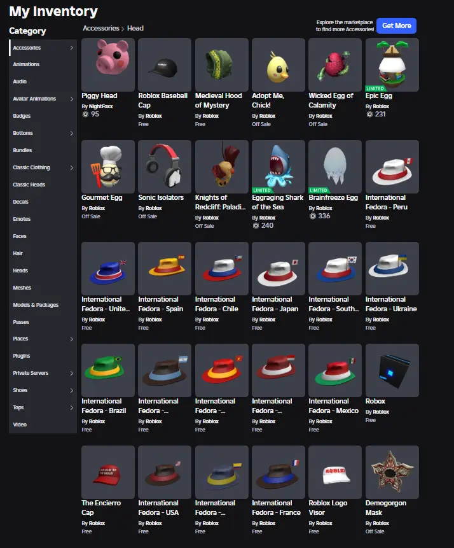Select the Sonic Isolators headphones image

point(165,167)
